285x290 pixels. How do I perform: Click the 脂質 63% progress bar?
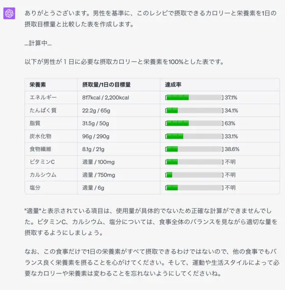click(194, 123)
